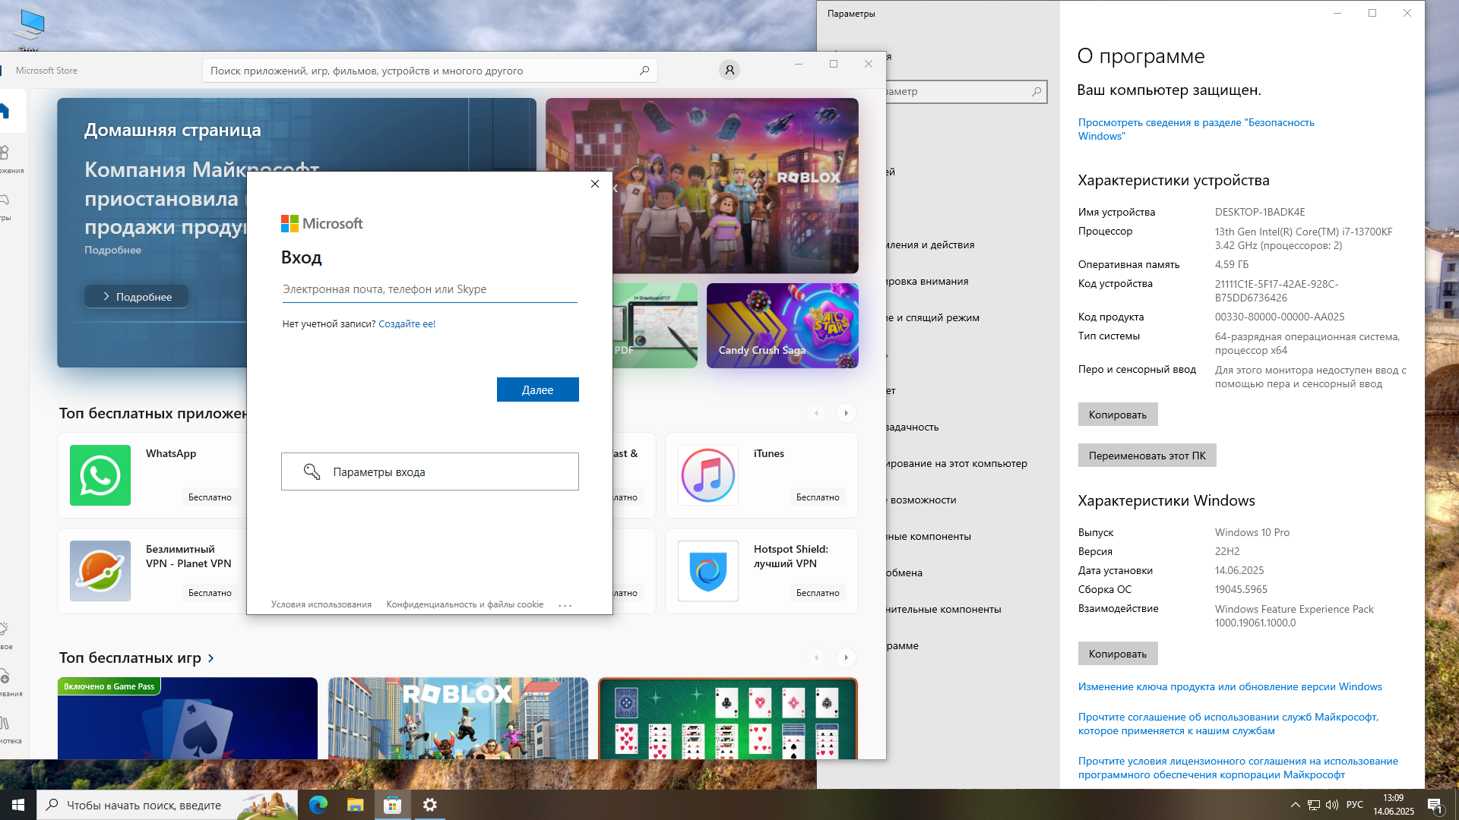Open Параметры входа sign-in options
The image size is (1459, 820).
pos(430,471)
